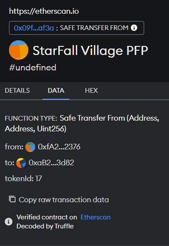Click the tokenId: 17 value
This screenshot has width=169, height=246.
pos(24,179)
